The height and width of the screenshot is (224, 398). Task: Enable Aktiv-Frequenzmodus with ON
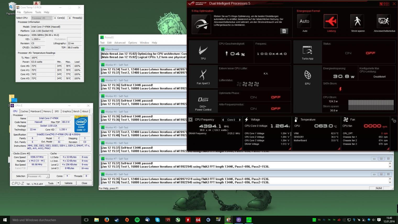pyautogui.click(x=253, y=109)
